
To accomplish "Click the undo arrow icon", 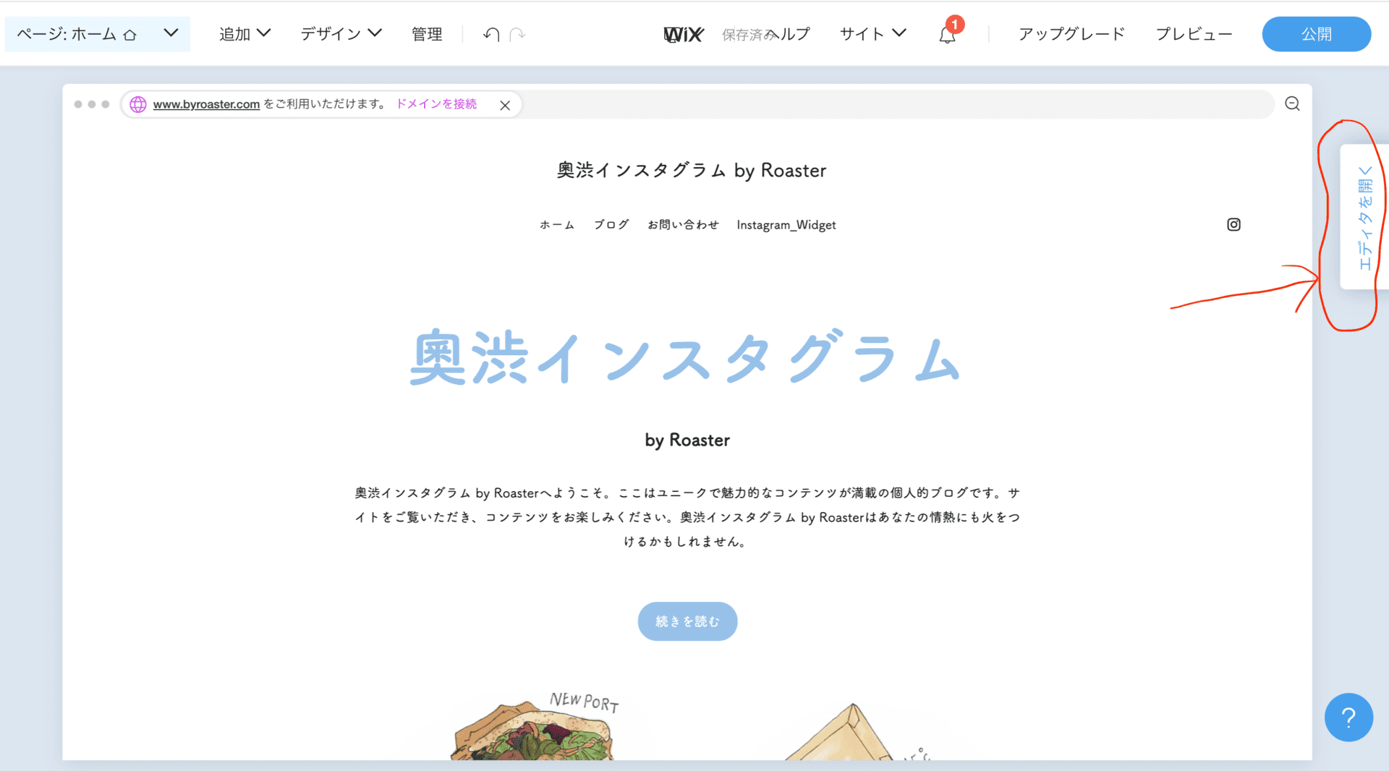I will pos(491,34).
